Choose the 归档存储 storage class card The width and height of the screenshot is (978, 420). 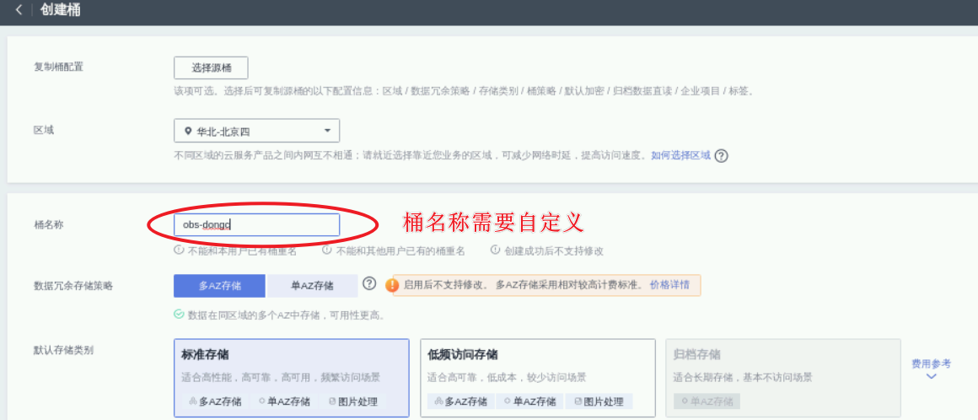click(x=783, y=378)
